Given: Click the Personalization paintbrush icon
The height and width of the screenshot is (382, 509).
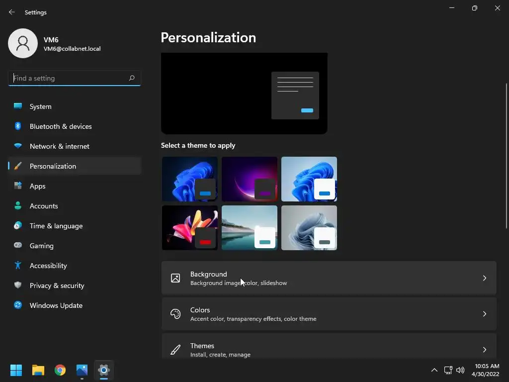Looking at the screenshot, I should click(x=18, y=166).
